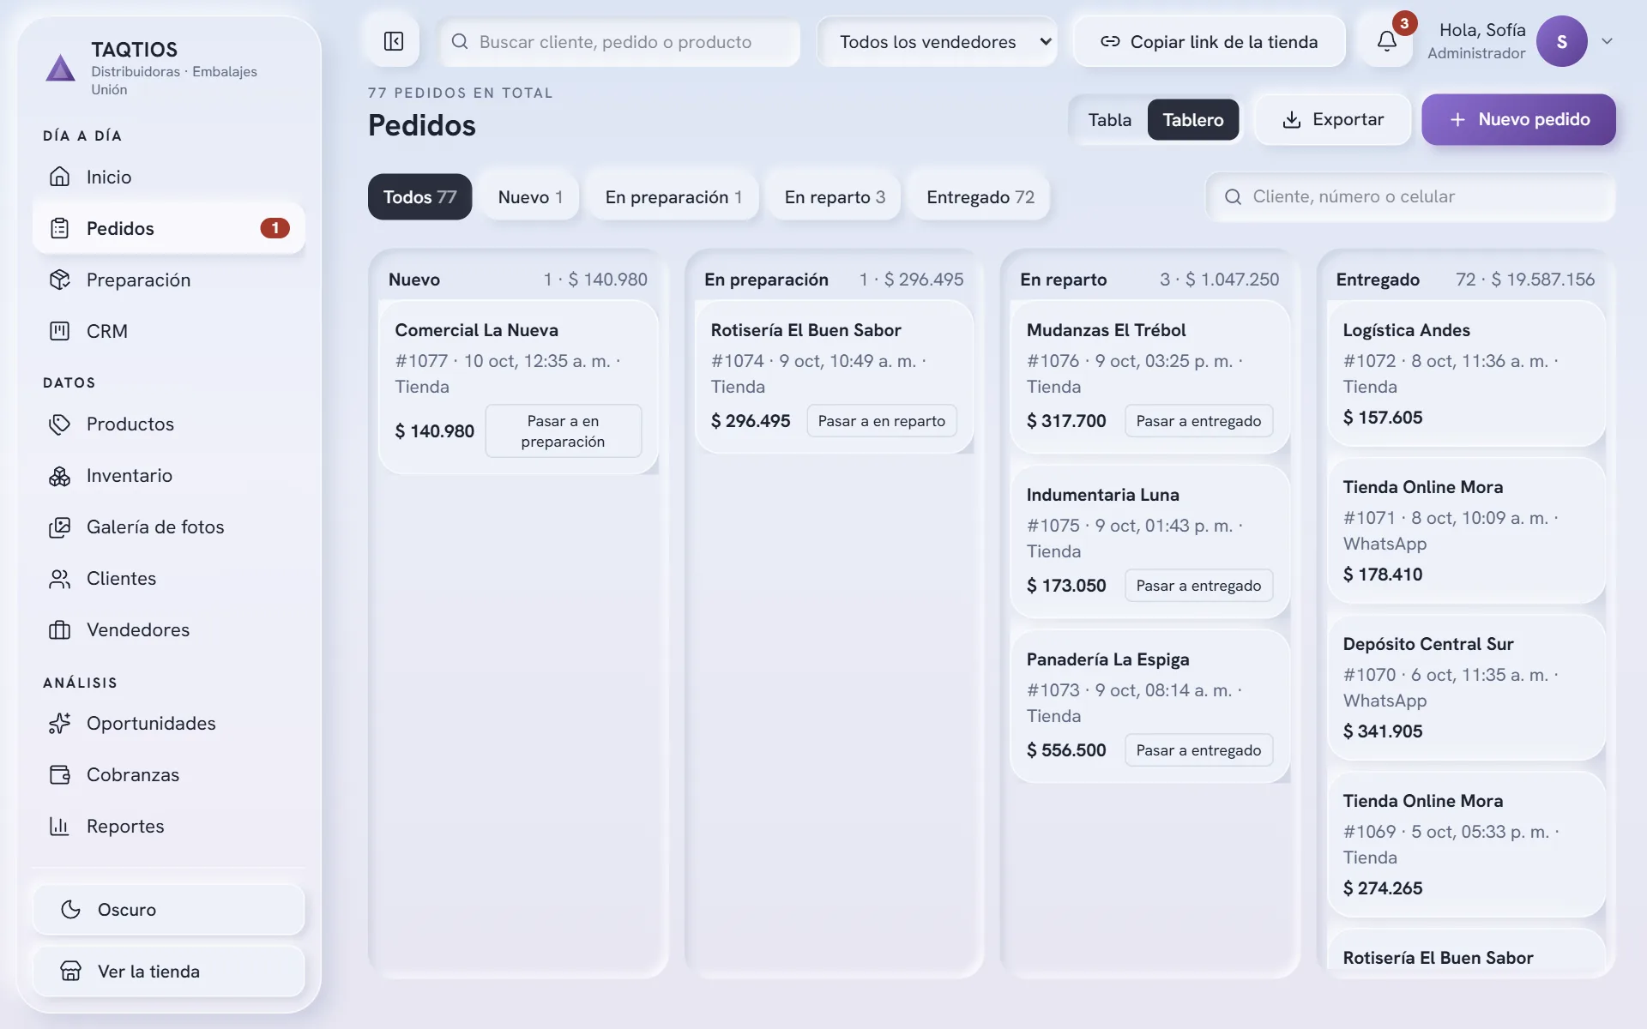Open Todos los vendedores dropdown

(937, 41)
